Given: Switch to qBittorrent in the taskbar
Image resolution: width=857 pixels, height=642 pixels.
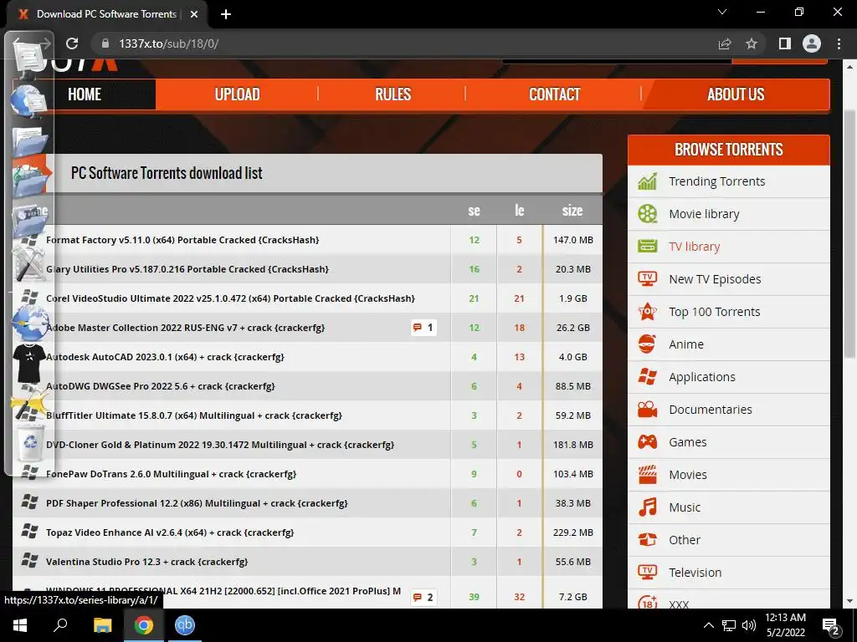Looking at the screenshot, I should click(x=185, y=625).
